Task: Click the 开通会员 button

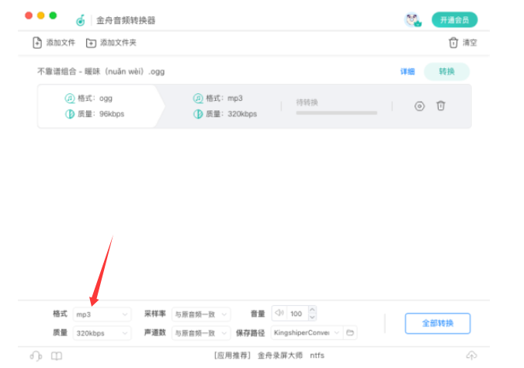Action: pyautogui.click(x=454, y=20)
